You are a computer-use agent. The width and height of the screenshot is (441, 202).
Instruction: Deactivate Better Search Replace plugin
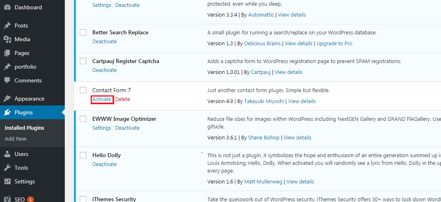[104, 42]
